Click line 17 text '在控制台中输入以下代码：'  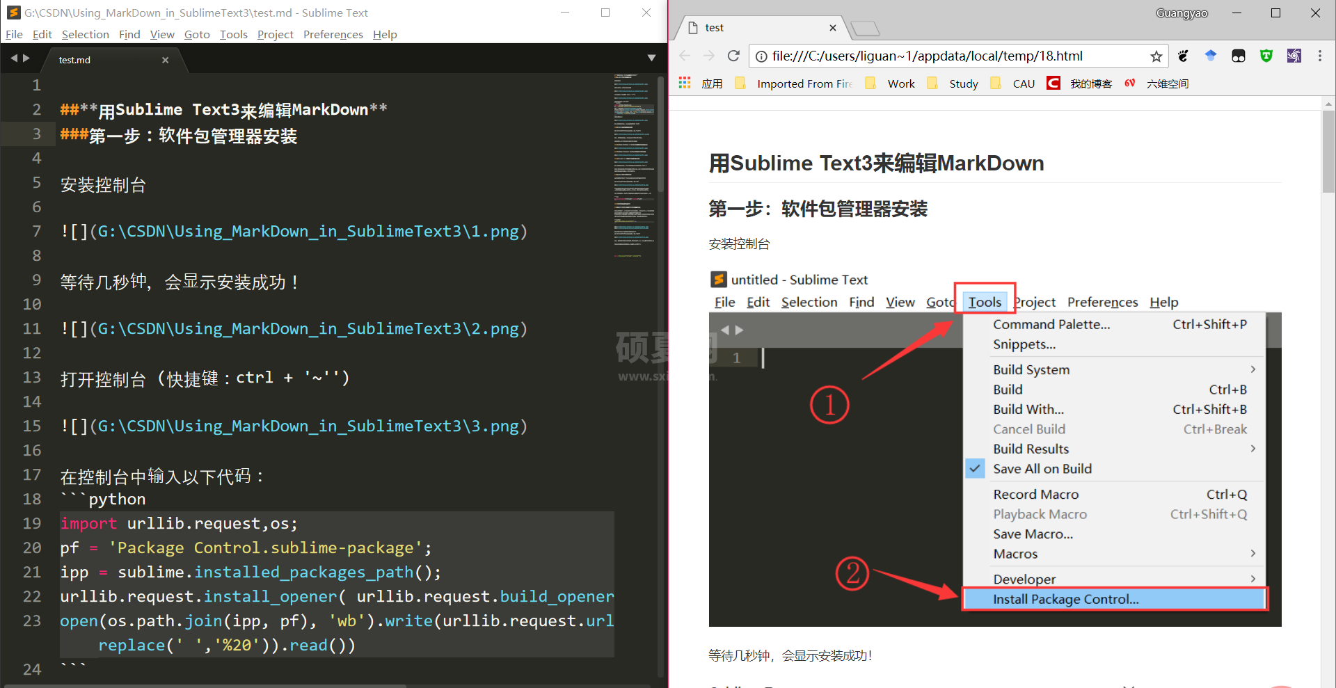pyautogui.click(x=162, y=476)
